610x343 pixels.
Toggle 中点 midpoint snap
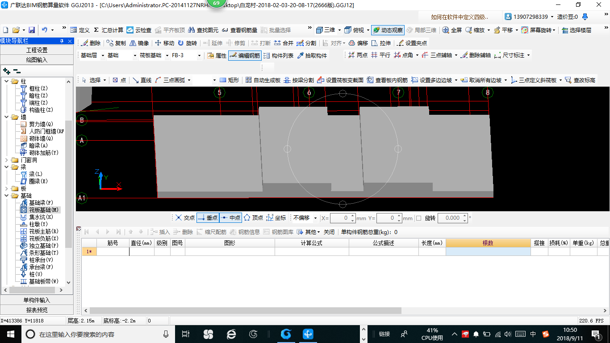pyautogui.click(x=230, y=218)
